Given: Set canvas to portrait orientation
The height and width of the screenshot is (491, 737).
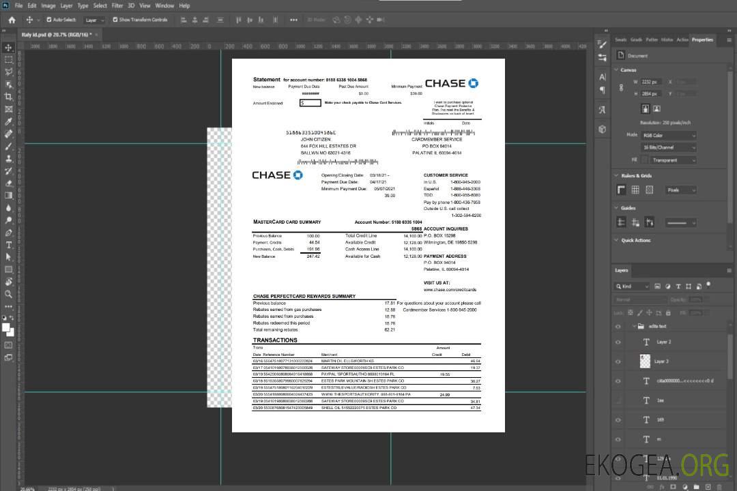Looking at the screenshot, I should 646,108.
